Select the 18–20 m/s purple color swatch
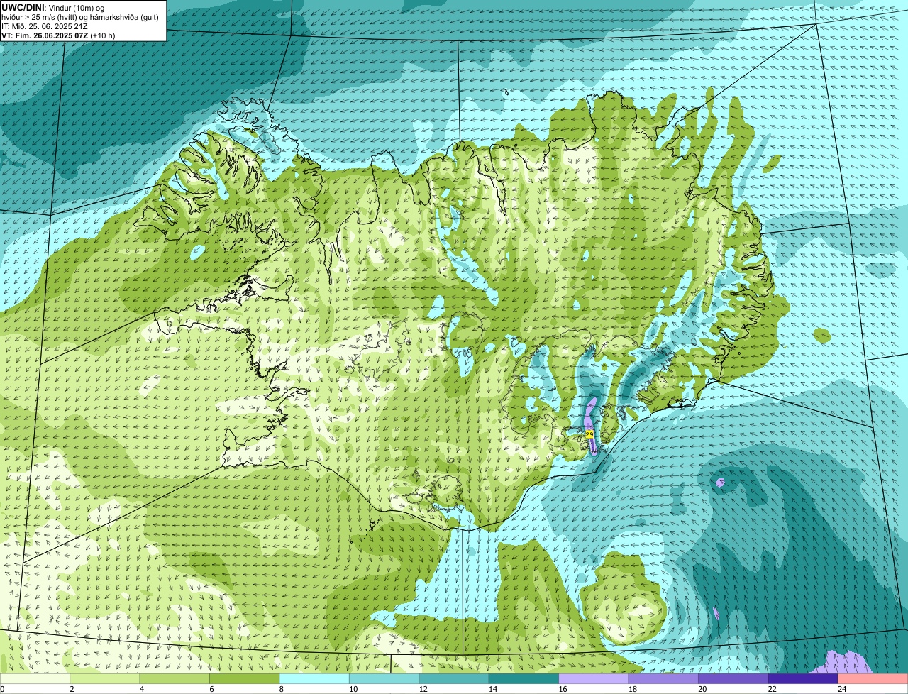 point(664,679)
